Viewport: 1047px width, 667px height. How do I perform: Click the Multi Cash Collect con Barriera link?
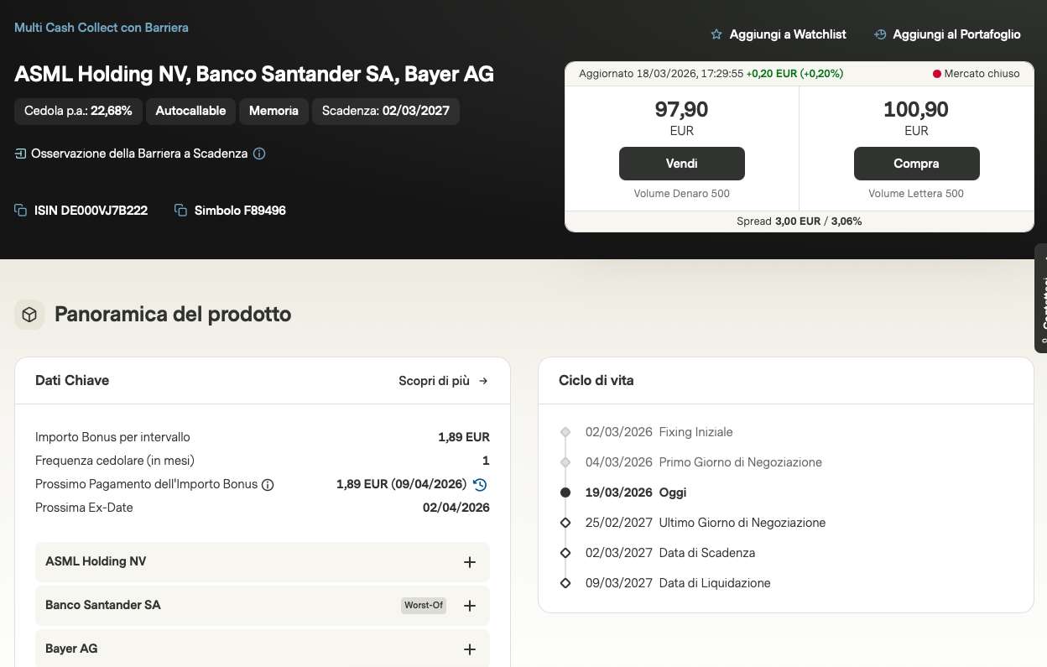point(102,28)
